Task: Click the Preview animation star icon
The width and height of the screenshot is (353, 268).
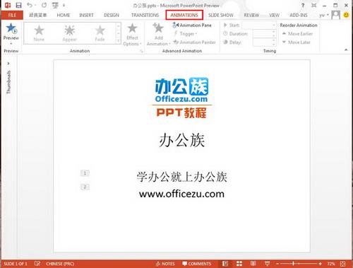Action: pyautogui.click(x=11, y=28)
